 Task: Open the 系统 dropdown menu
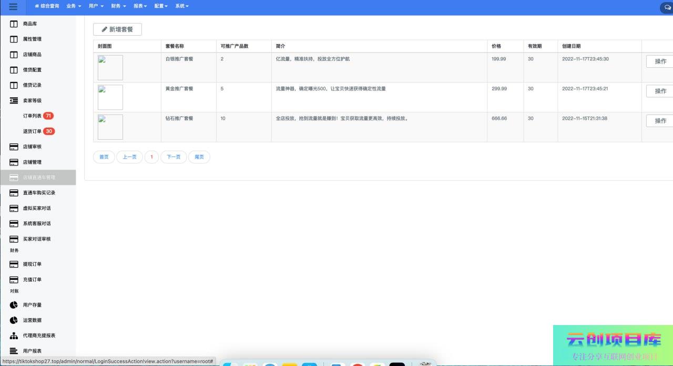181,6
